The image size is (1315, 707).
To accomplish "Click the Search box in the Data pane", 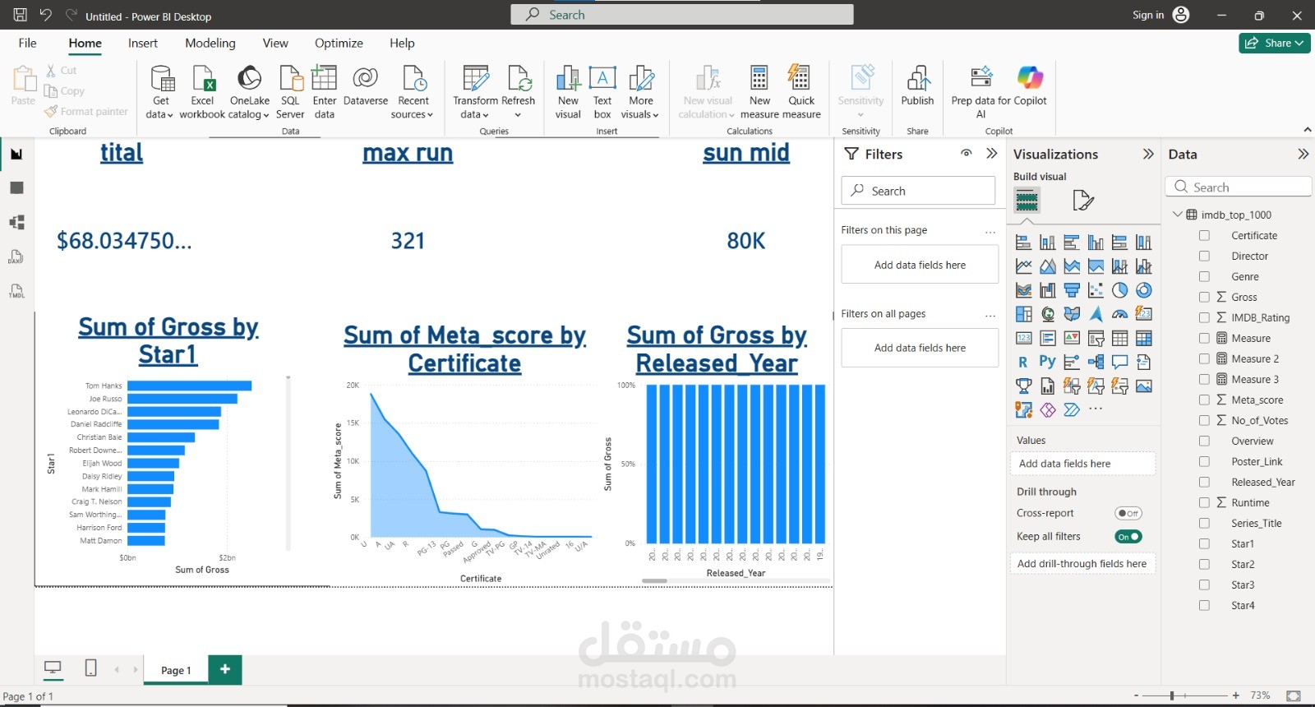I will pyautogui.click(x=1238, y=187).
